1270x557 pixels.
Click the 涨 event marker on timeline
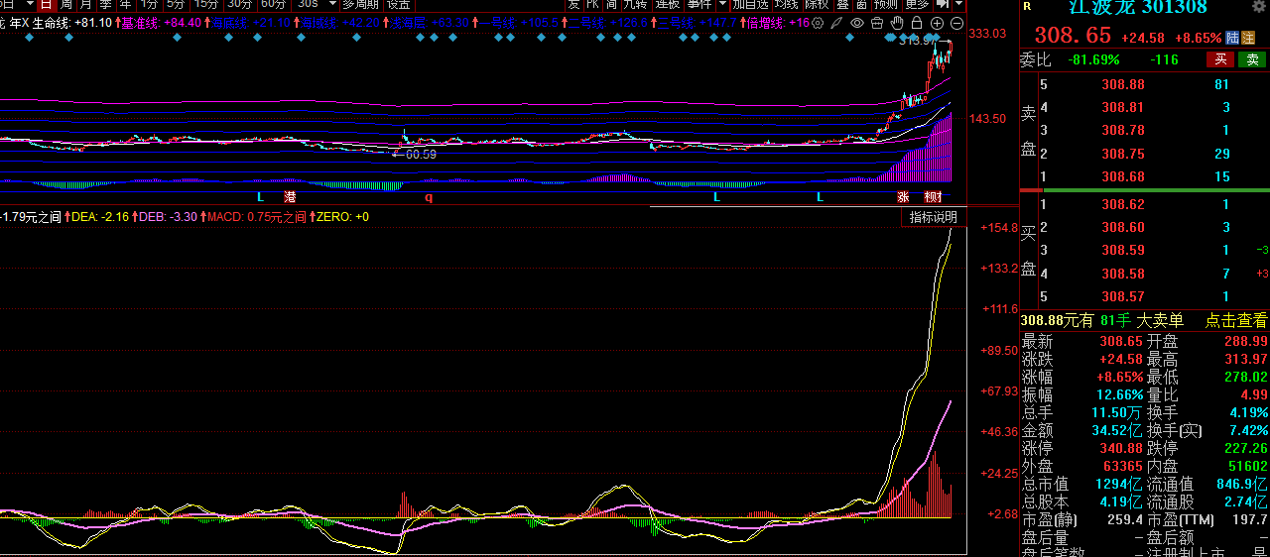(903, 196)
